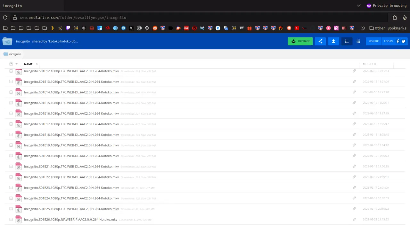Check the box for Incognito.S01E12 file

(x=11, y=71)
